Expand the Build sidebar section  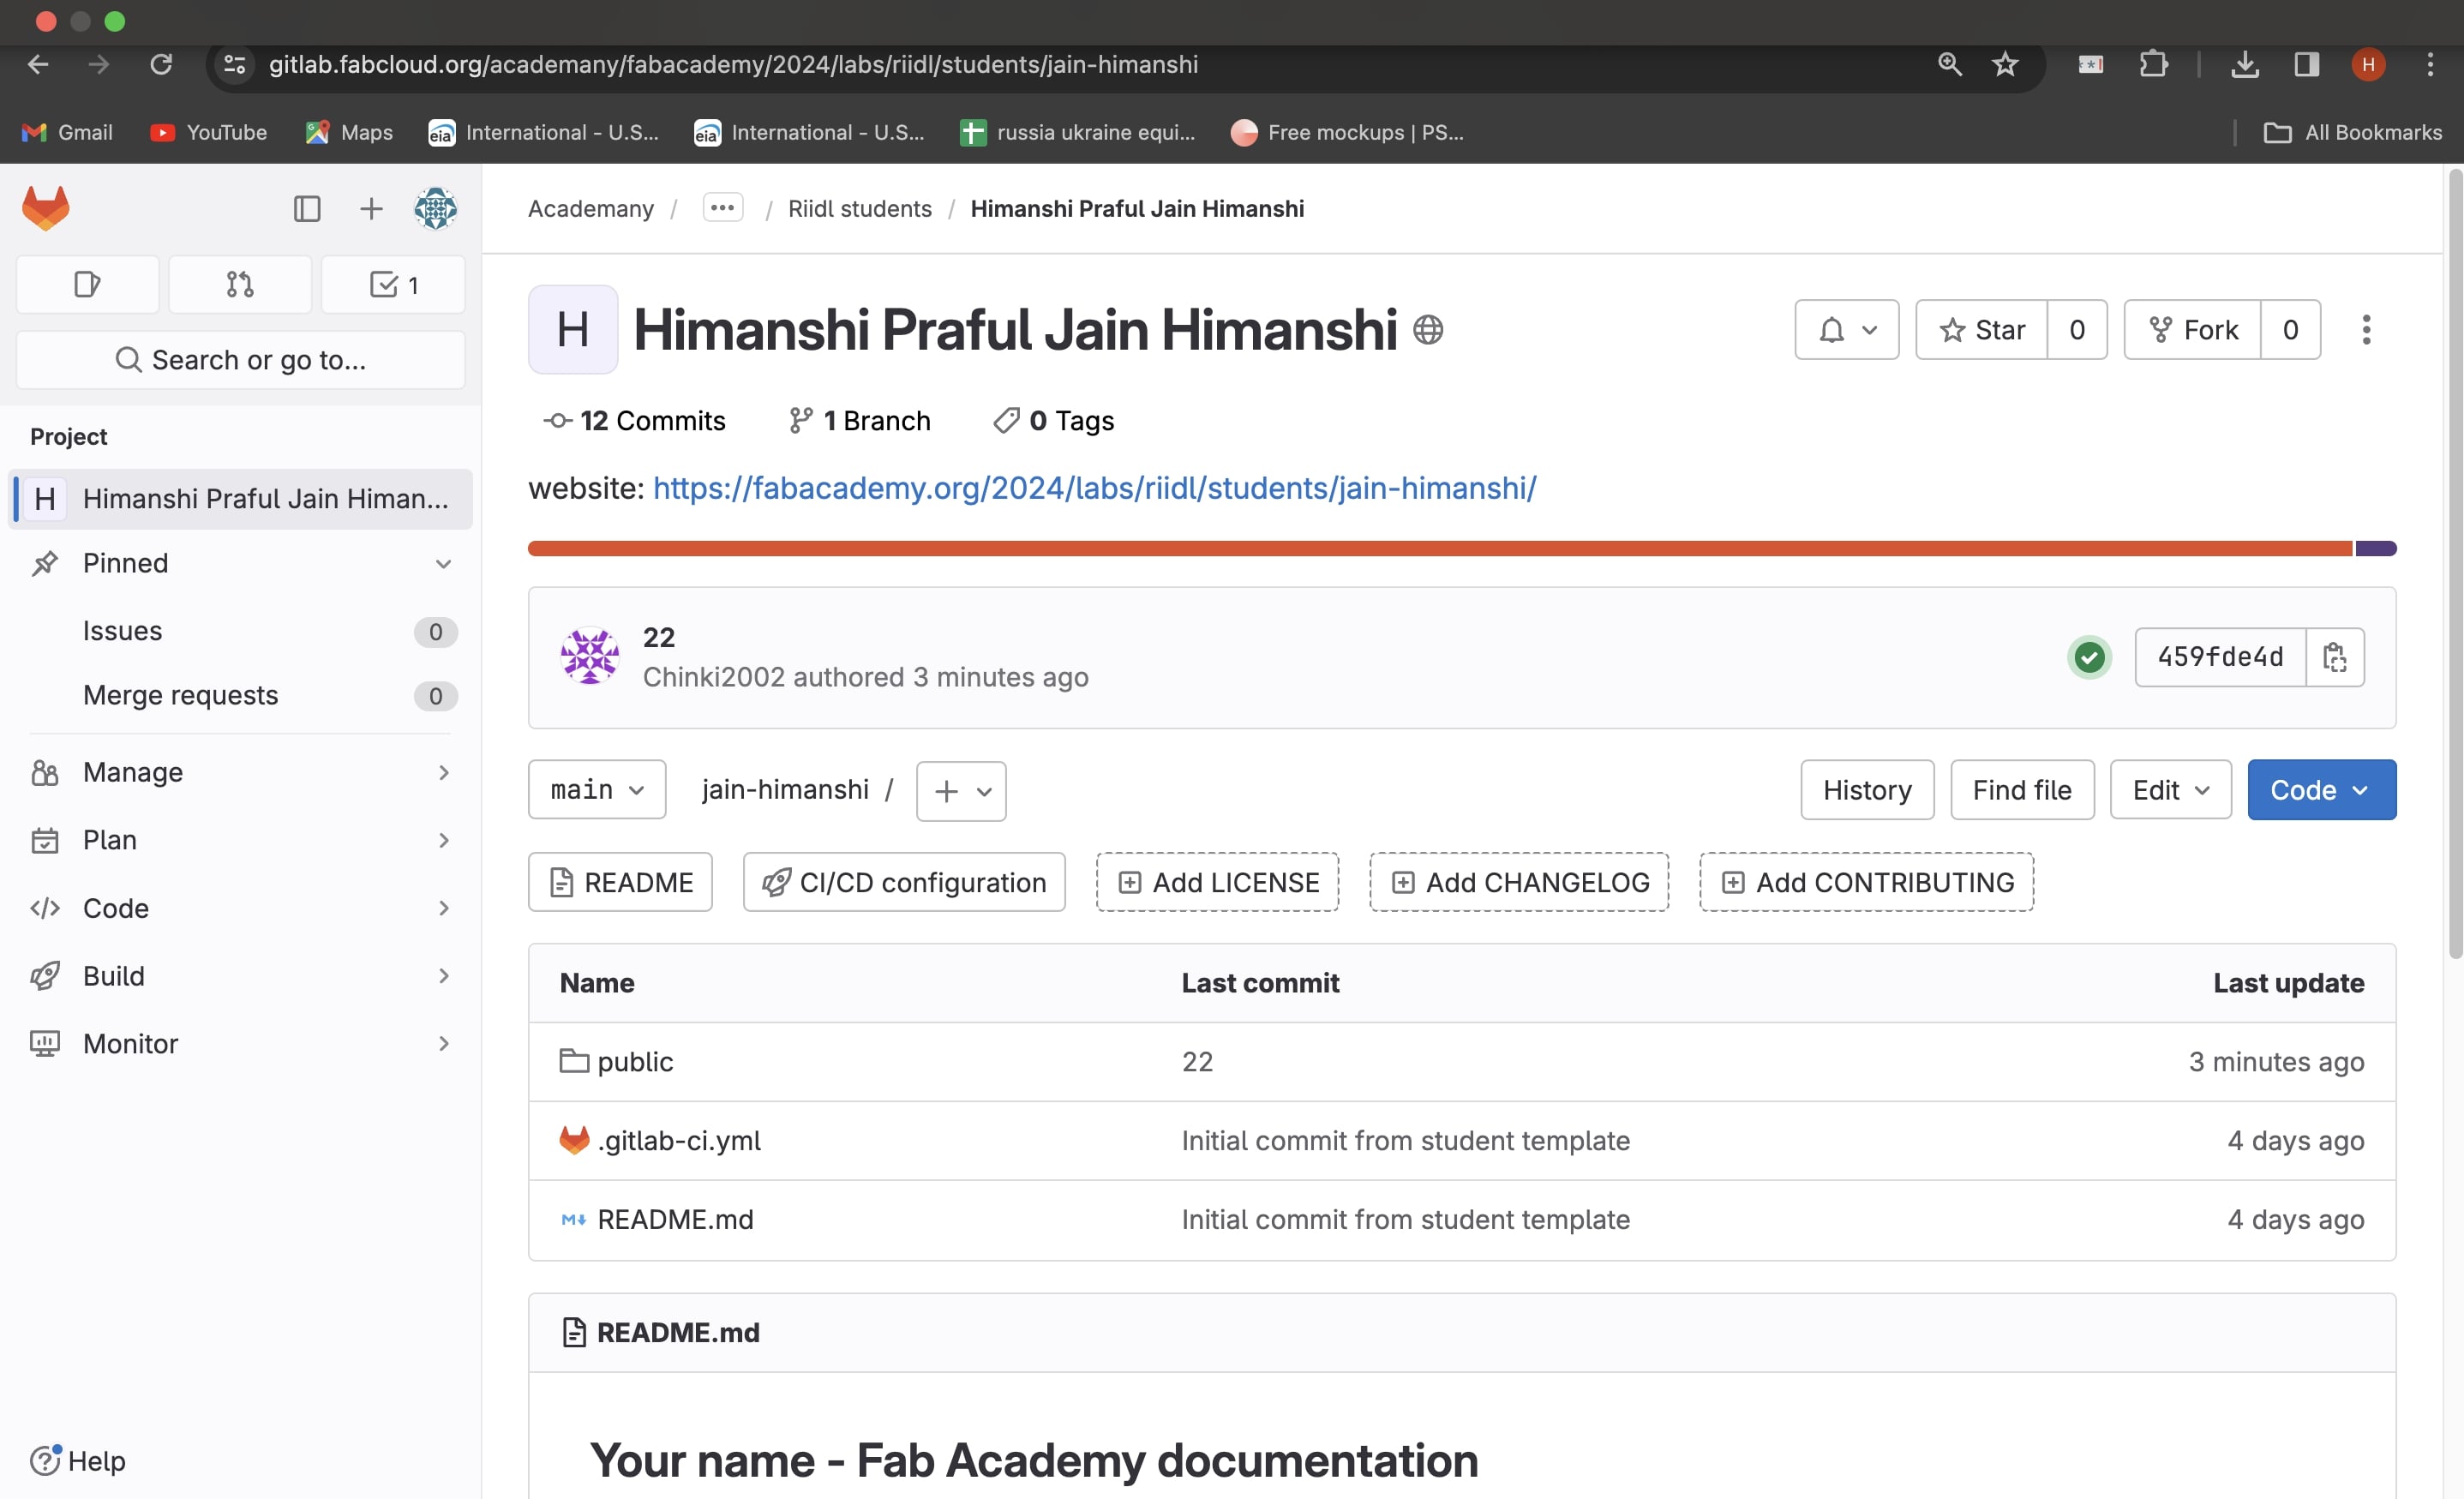coord(240,976)
